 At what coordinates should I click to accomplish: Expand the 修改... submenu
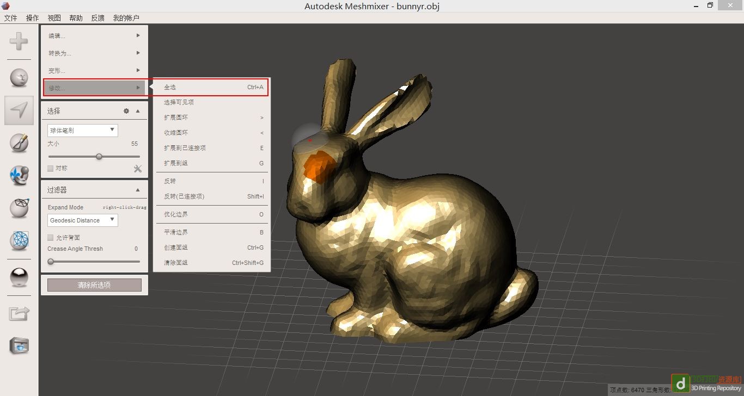[x=94, y=88]
